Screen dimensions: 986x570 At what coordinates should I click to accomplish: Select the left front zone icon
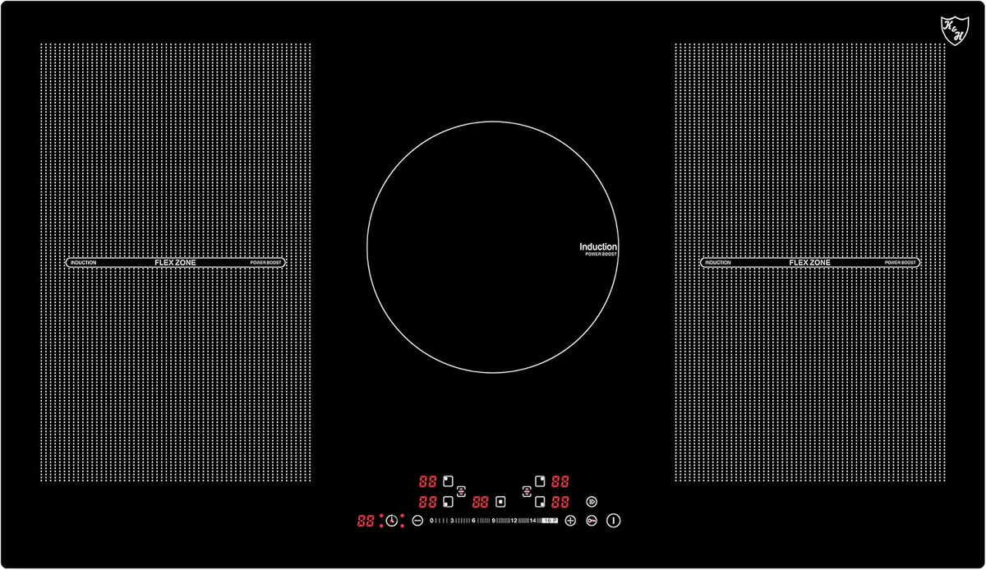point(448,501)
